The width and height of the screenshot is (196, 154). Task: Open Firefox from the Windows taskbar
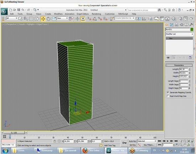[x=93, y=150]
